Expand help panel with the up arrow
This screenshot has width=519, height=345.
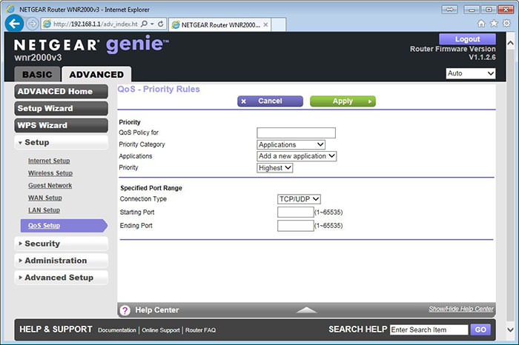(306, 309)
